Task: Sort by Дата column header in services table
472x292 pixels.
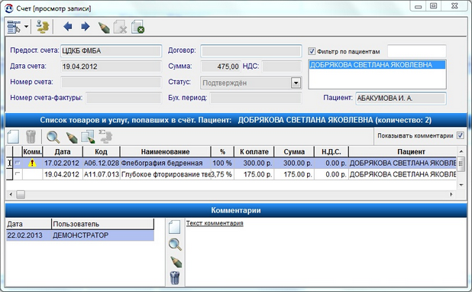Action: pos(63,151)
